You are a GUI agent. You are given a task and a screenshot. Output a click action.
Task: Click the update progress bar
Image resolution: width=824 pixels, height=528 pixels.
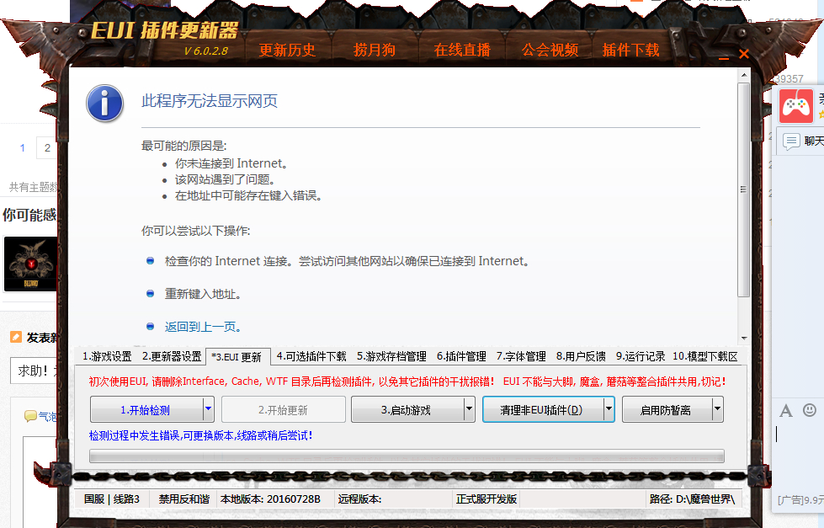(x=407, y=456)
